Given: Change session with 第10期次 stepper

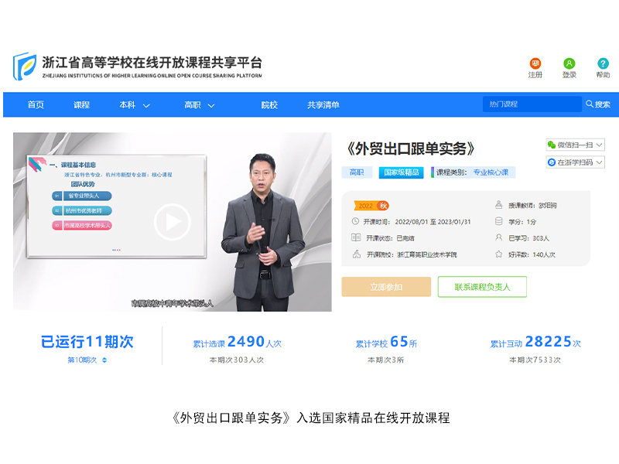Looking at the screenshot, I should [x=104, y=360].
